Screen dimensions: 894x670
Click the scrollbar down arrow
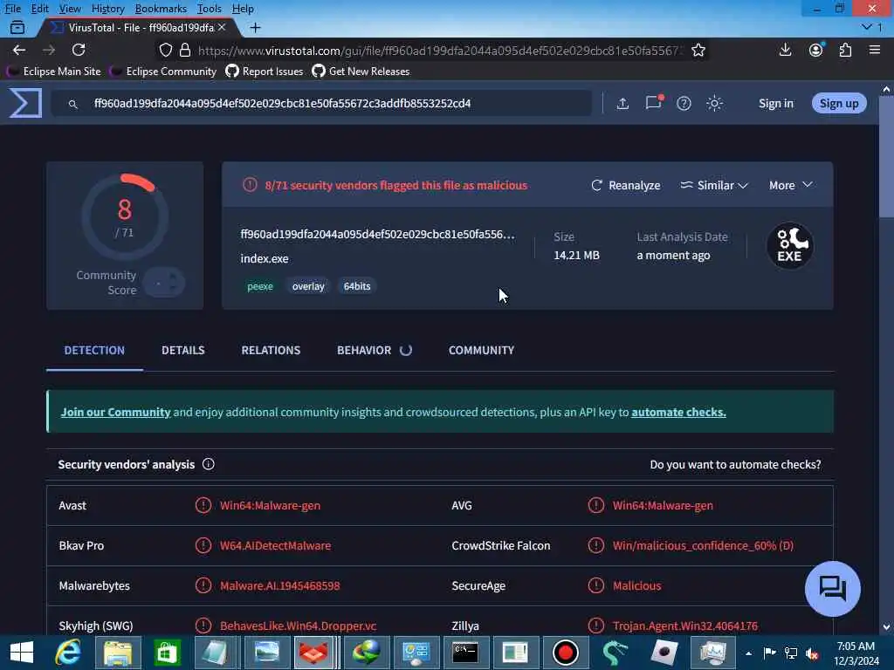(x=886, y=627)
